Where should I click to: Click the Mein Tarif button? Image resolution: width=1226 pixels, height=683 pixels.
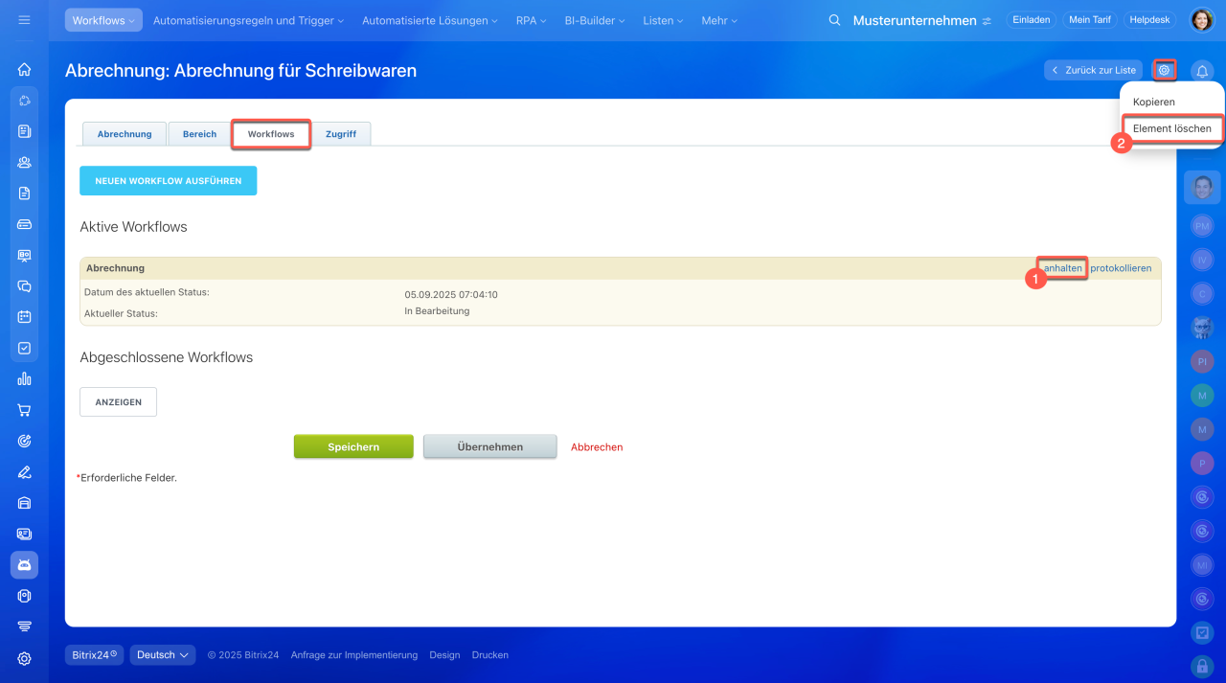pyautogui.click(x=1089, y=20)
